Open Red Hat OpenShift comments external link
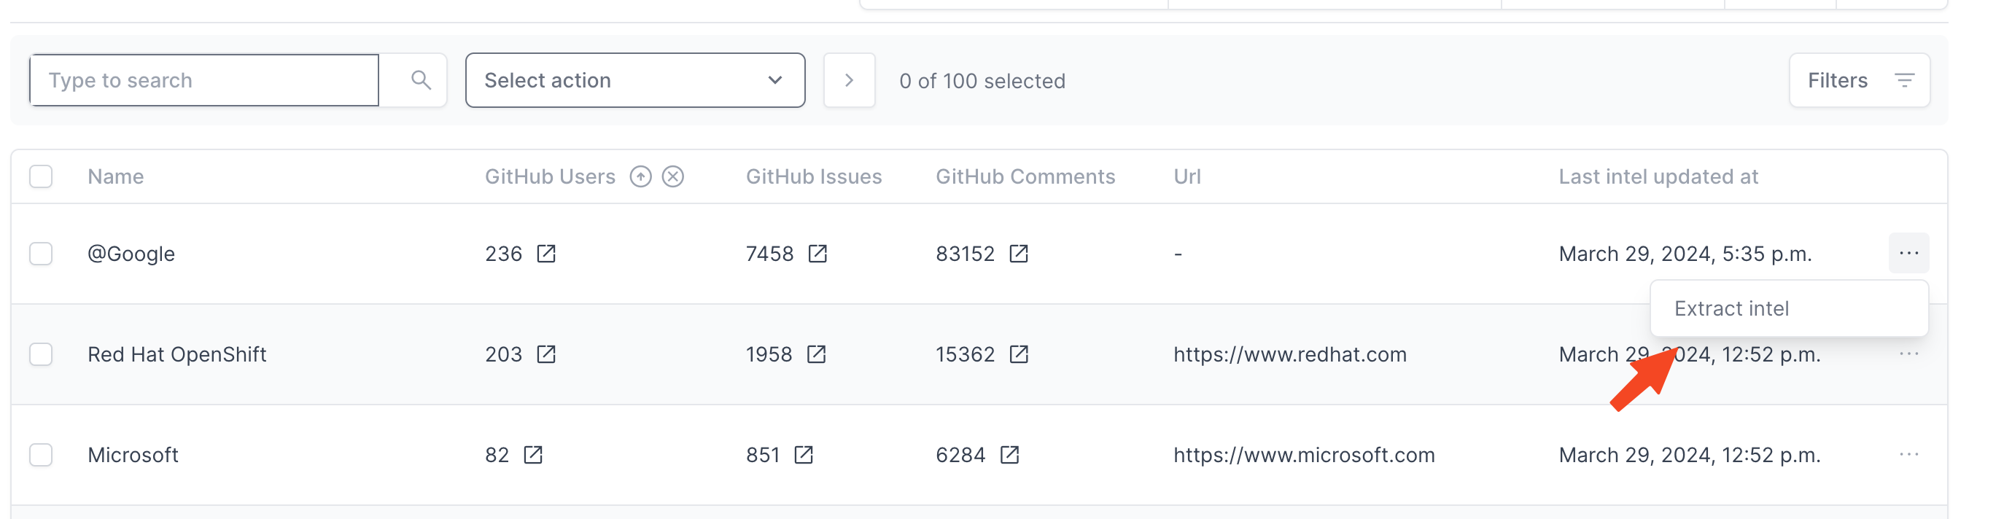This screenshot has width=2004, height=519. 1018,355
